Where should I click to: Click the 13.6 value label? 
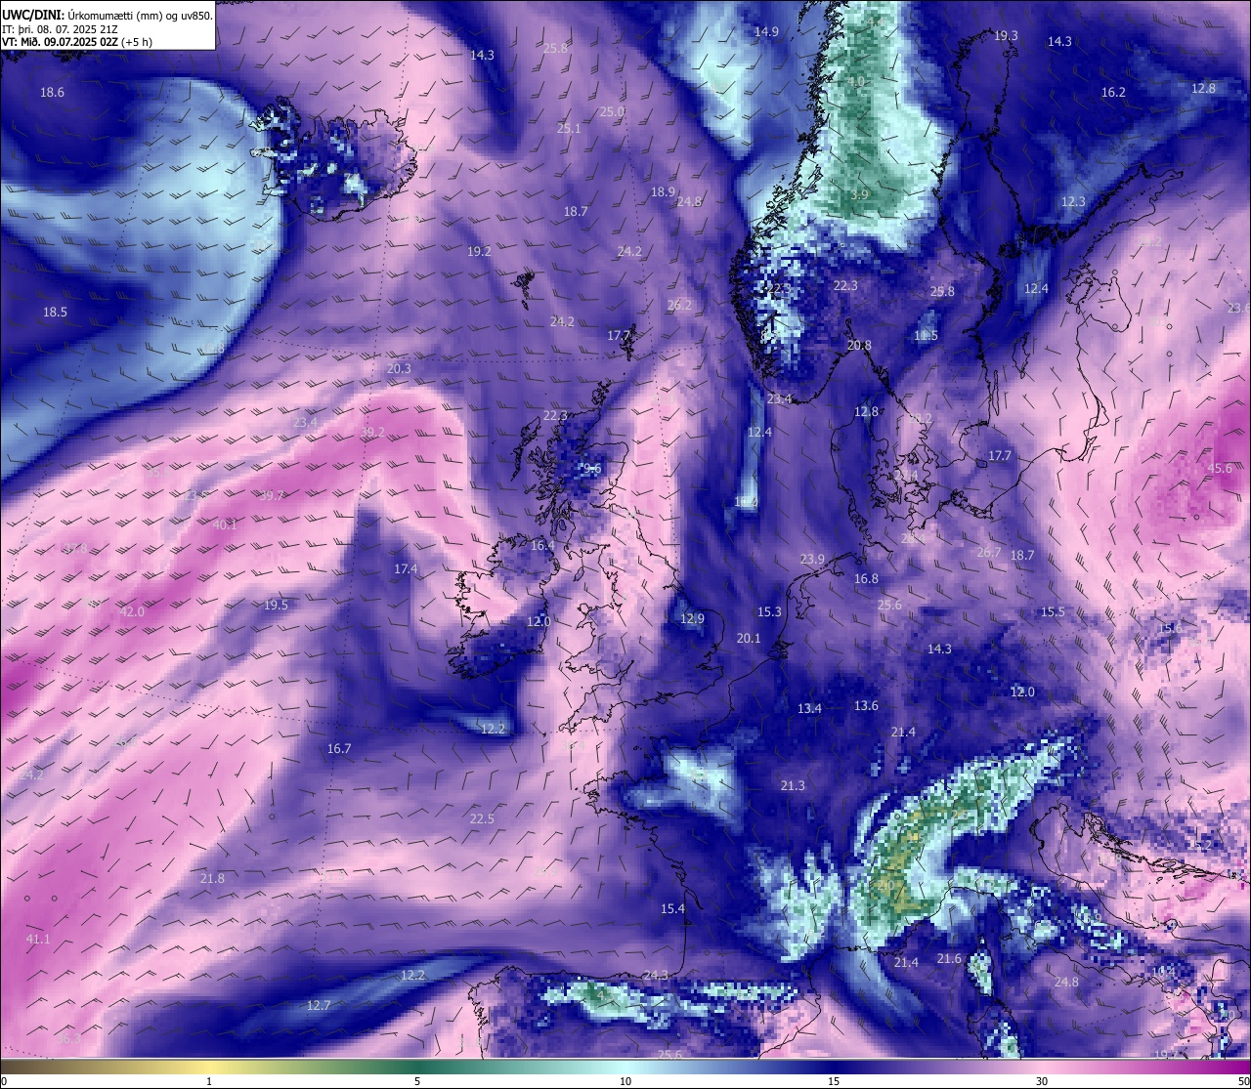click(866, 706)
